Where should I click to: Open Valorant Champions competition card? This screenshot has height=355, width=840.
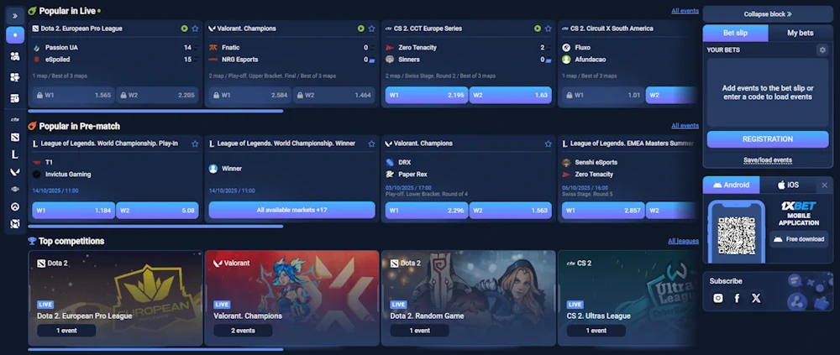point(292,298)
